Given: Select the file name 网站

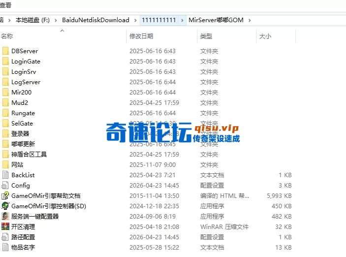Looking at the screenshot, I should 17,165.
